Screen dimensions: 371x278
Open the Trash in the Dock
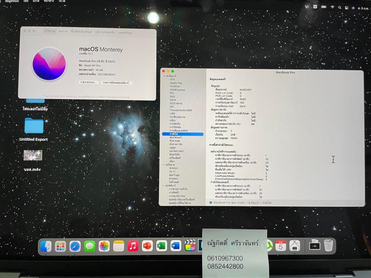point(328,246)
